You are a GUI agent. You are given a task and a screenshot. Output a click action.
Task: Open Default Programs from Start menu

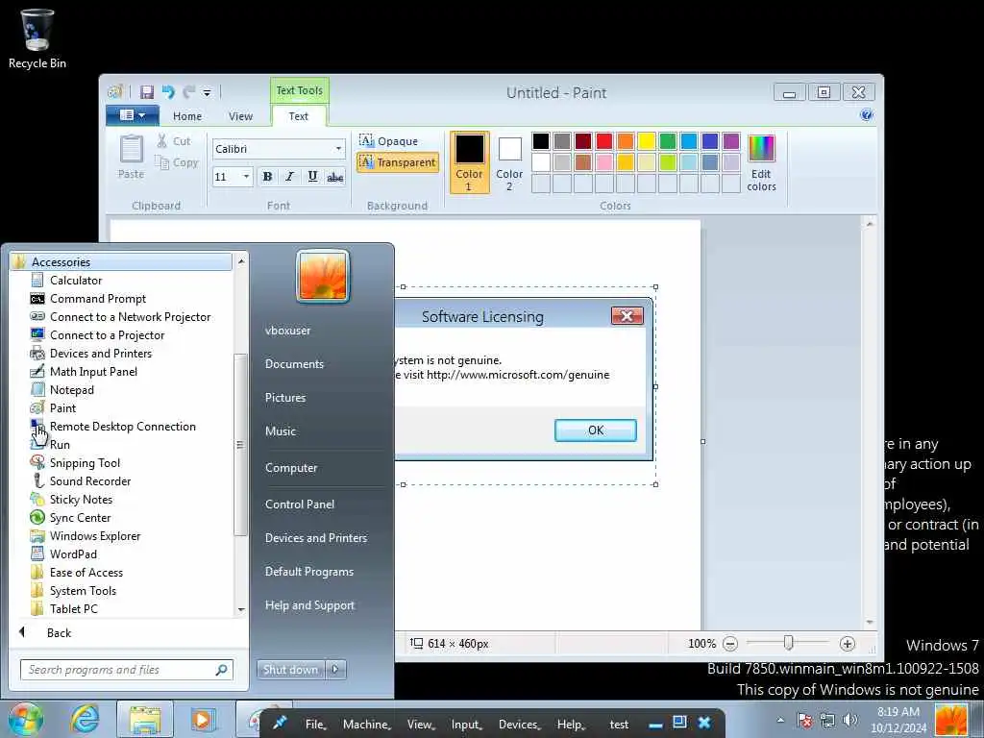308,572
